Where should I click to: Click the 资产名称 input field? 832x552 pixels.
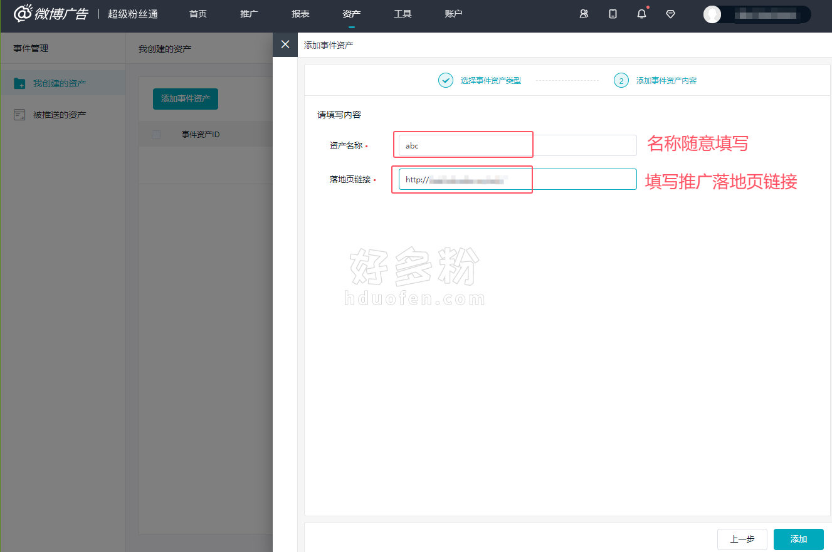pos(517,145)
